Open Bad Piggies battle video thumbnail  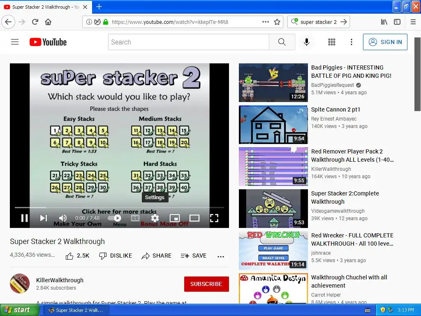273,82
